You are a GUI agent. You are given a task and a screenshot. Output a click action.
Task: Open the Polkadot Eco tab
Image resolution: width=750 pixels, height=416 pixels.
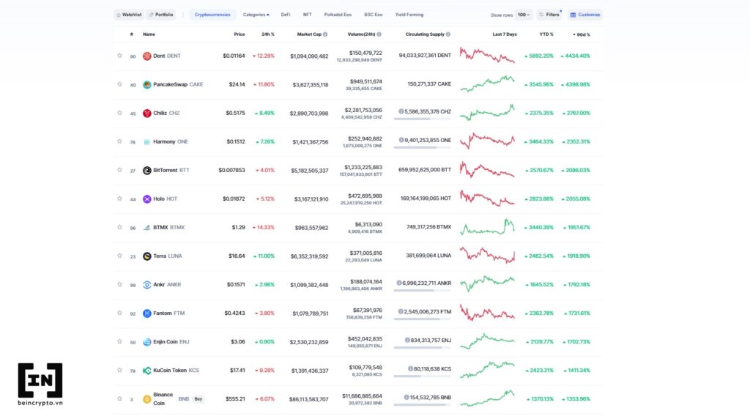[x=338, y=15]
